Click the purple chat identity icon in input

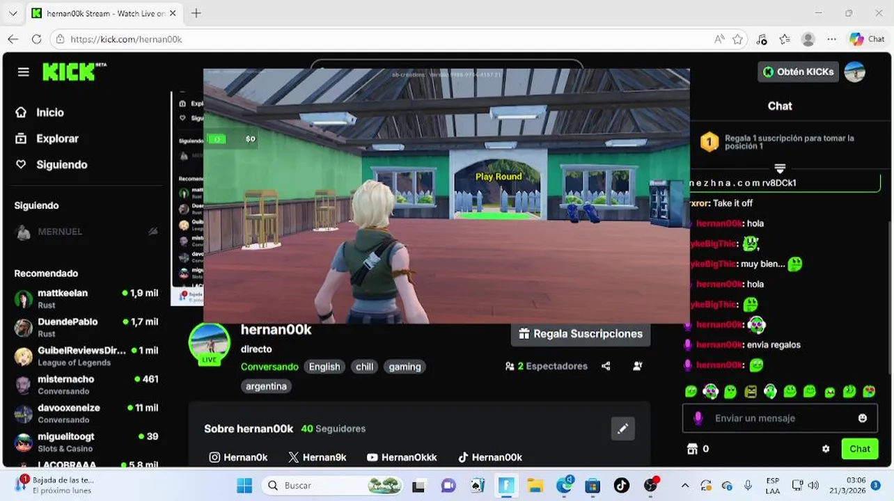[x=698, y=418]
